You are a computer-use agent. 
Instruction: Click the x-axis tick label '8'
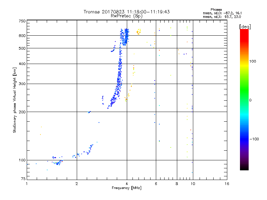coord(177,184)
